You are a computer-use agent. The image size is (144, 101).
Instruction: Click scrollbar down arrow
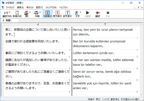pos(141,95)
